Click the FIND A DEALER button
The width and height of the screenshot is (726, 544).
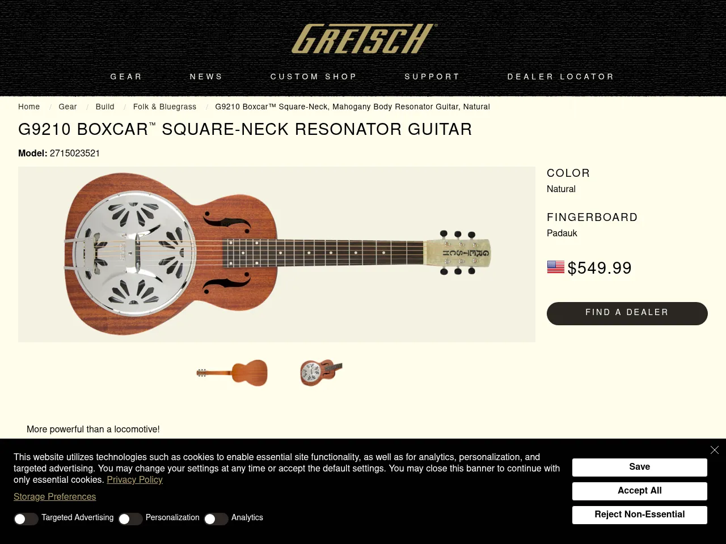click(627, 313)
